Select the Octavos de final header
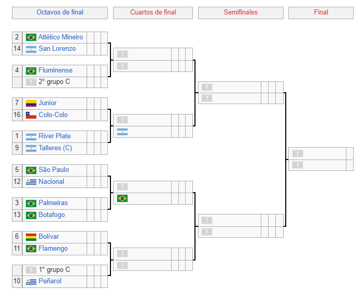The image size is (363, 289). click(60, 12)
